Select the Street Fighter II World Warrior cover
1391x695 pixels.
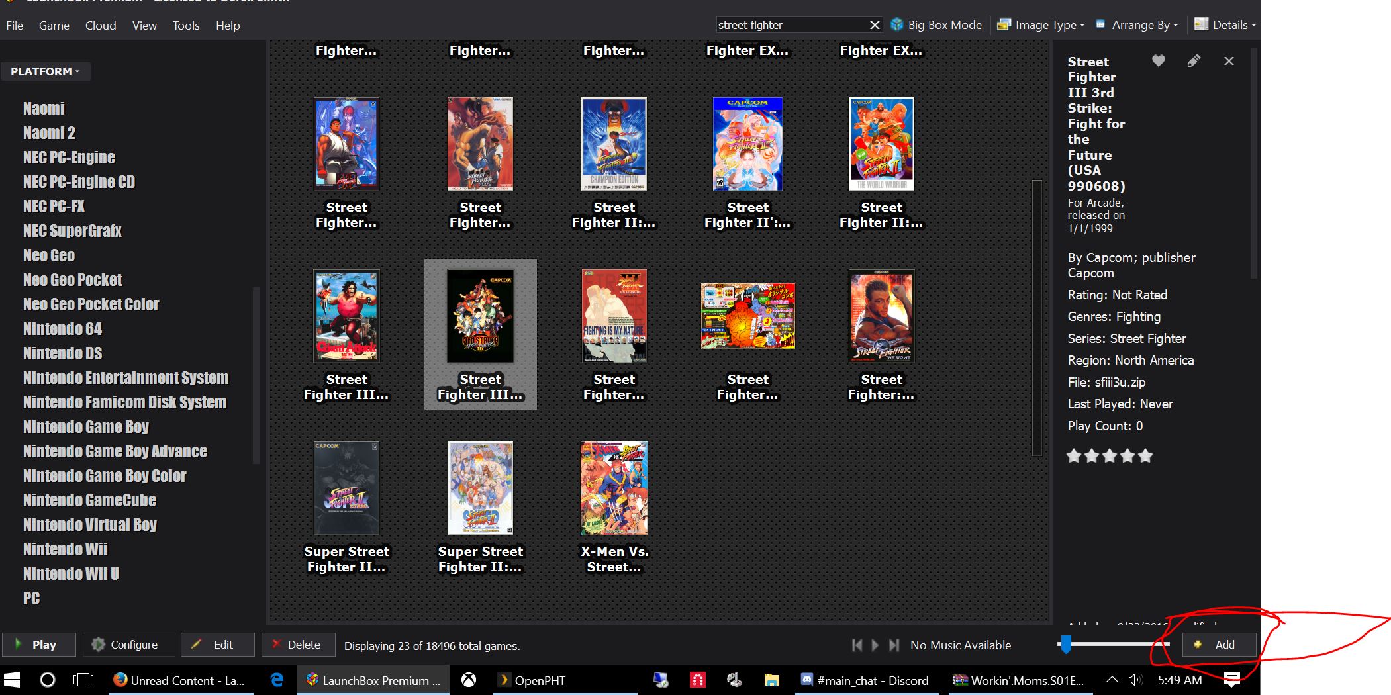pyautogui.click(x=881, y=144)
